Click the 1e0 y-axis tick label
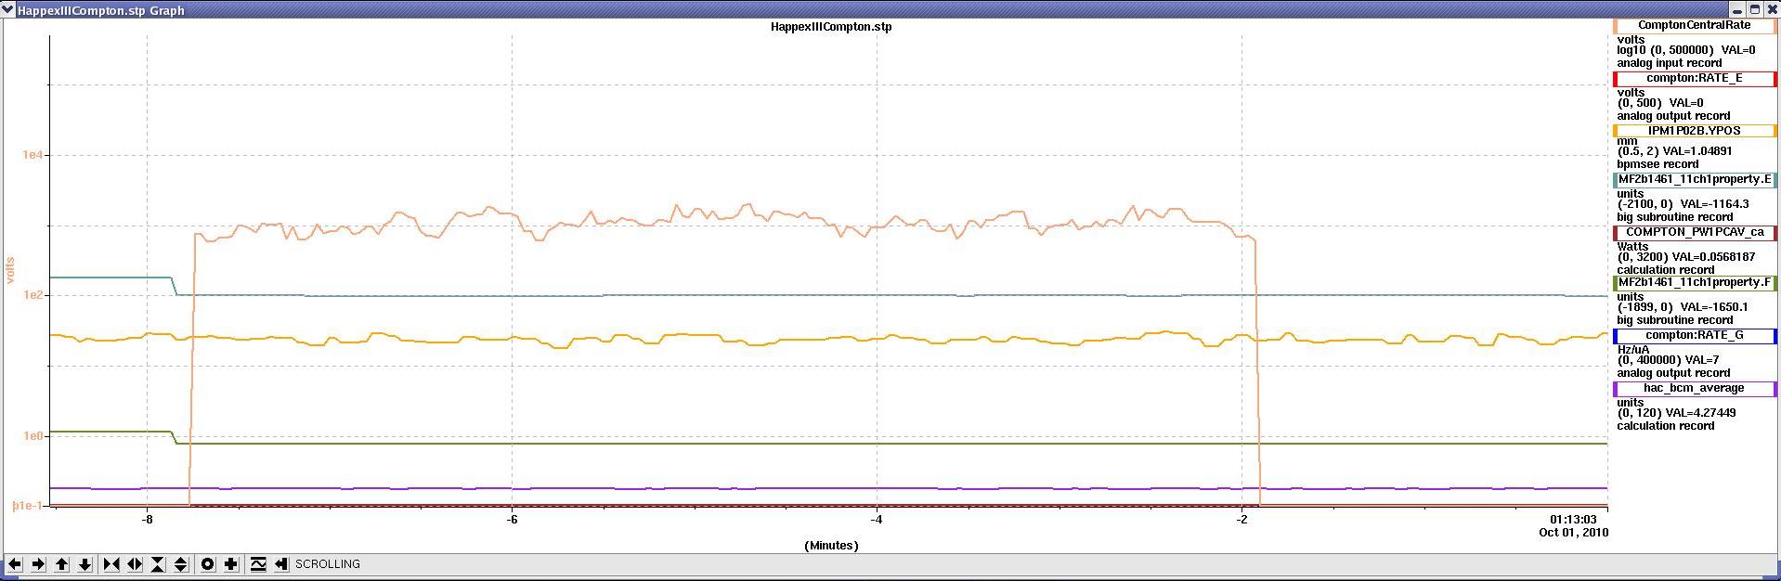Image resolution: width=1781 pixels, height=581 pixels. click(33, 436)
